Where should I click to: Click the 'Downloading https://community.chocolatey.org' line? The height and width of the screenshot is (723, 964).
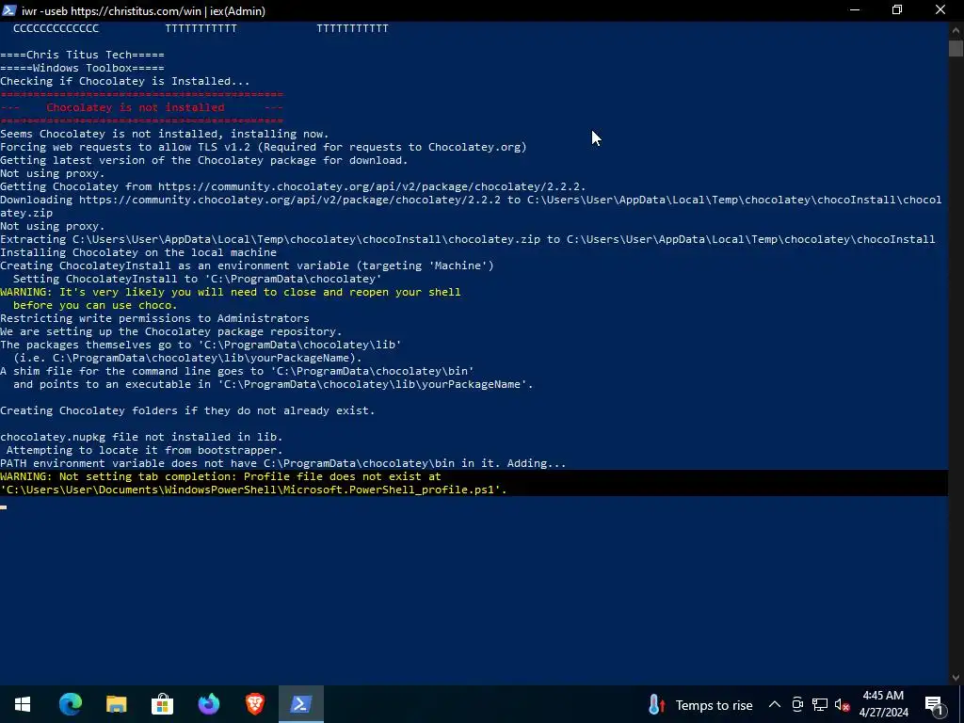471,206
